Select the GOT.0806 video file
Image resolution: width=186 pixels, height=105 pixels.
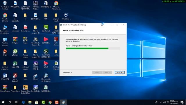[46, 41]
